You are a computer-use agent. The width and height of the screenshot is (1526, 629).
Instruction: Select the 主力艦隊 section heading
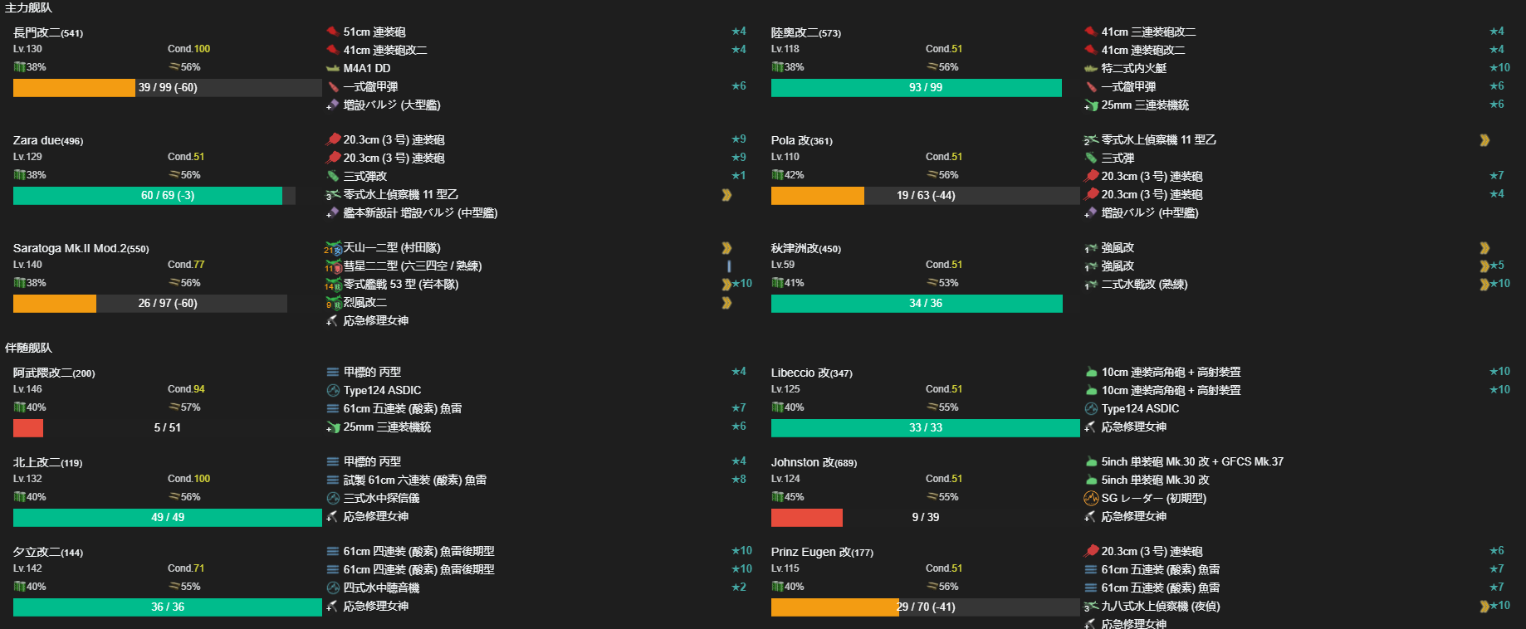click(x=28, y=7)
